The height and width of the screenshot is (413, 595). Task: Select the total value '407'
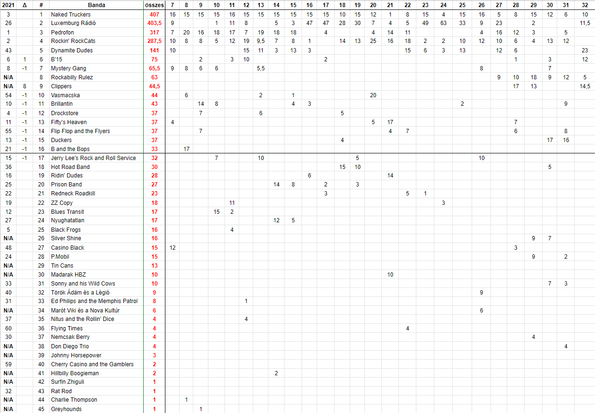coord(154,15)
